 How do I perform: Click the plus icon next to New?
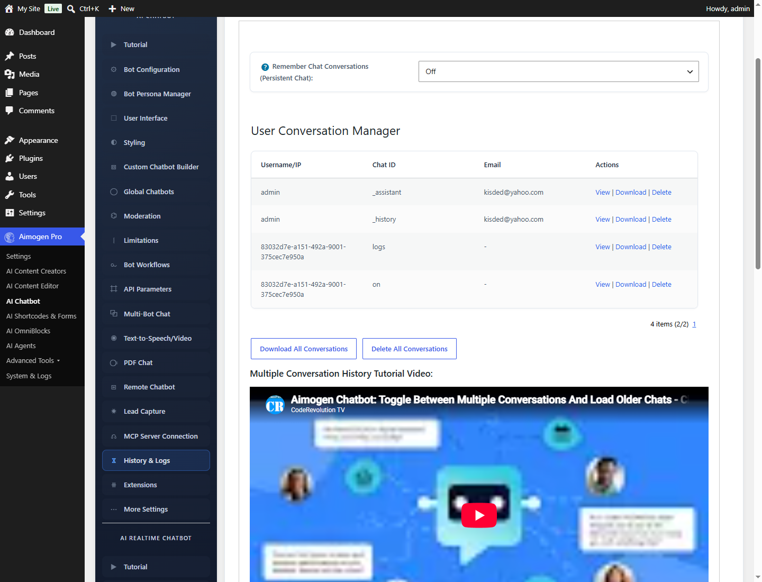tap(112, 8)
